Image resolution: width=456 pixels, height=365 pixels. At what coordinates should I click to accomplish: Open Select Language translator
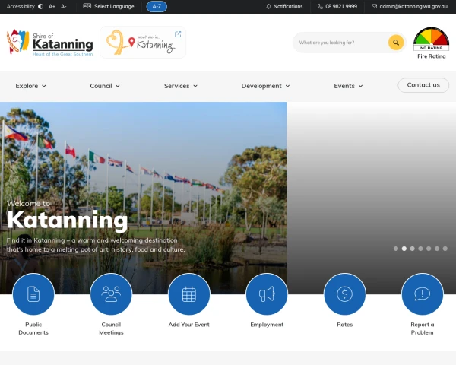(109, 6)
